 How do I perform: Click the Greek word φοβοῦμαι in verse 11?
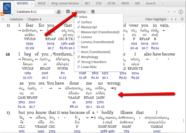tap(30, 31)
